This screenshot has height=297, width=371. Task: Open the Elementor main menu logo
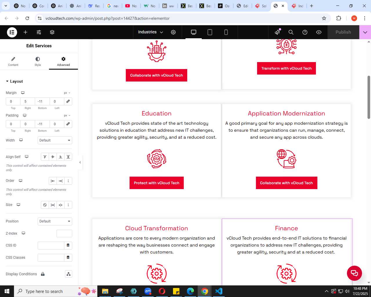[12, 32]
